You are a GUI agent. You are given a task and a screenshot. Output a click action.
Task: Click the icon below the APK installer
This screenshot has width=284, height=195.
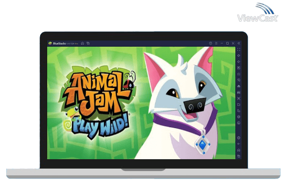point(239,92)
